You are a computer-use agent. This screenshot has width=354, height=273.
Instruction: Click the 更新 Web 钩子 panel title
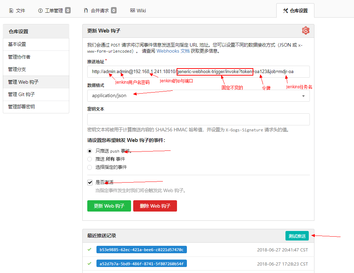tap(104, 31)
